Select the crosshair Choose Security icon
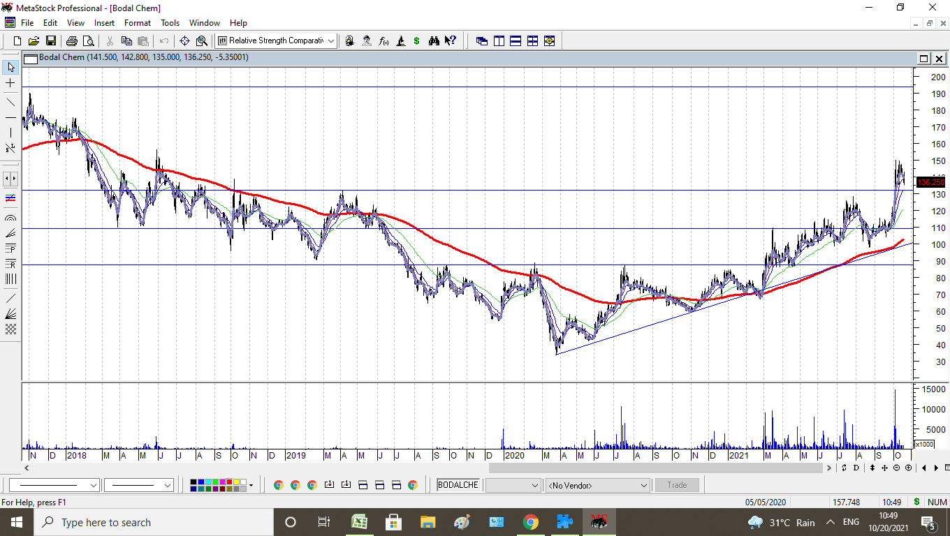Image resolution: width=950 pixels, height=536 pixels. click(184, 41)
